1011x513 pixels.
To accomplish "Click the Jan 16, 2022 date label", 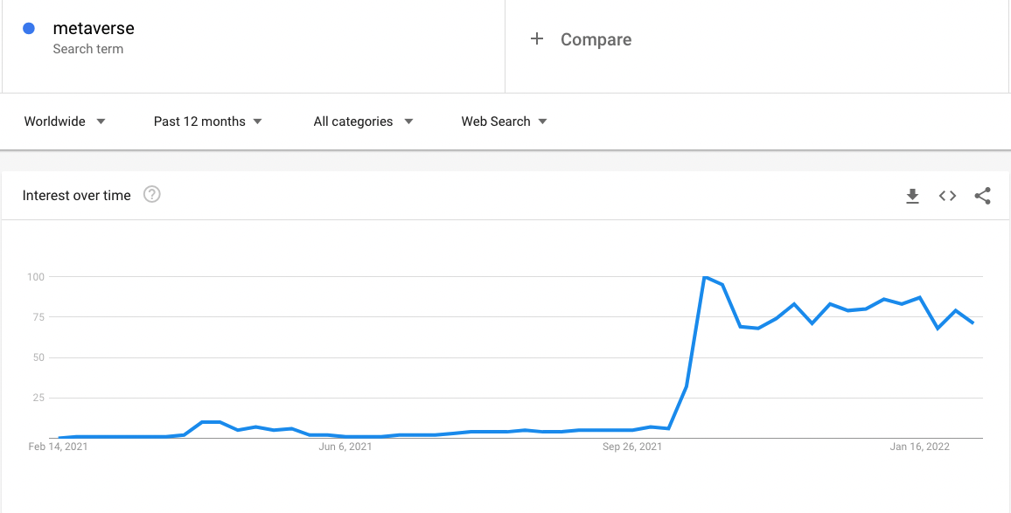I will click(x=919, y=447).
